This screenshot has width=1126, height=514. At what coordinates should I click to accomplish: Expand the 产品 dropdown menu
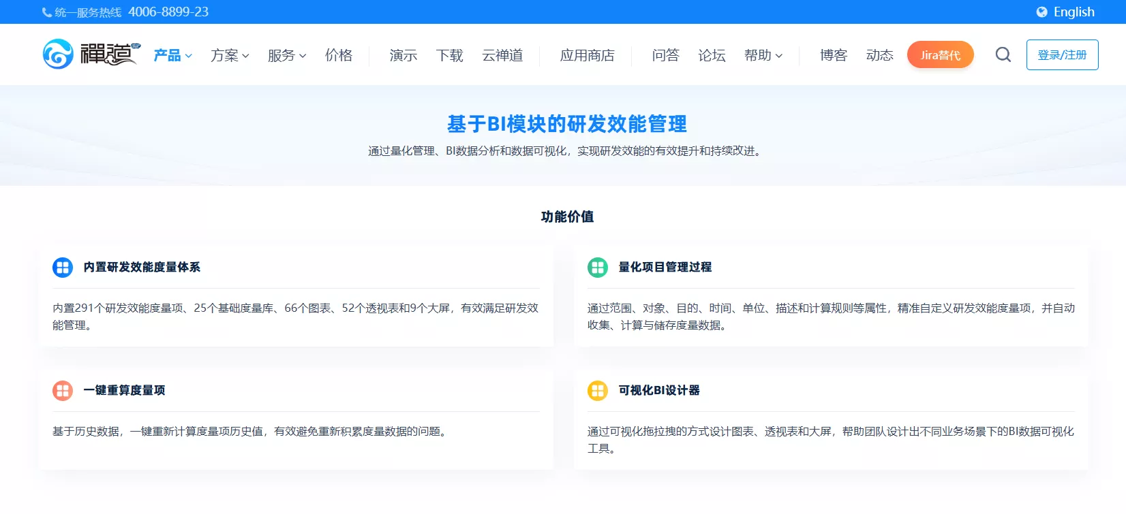pyautogui.click(x=172, y=55)
